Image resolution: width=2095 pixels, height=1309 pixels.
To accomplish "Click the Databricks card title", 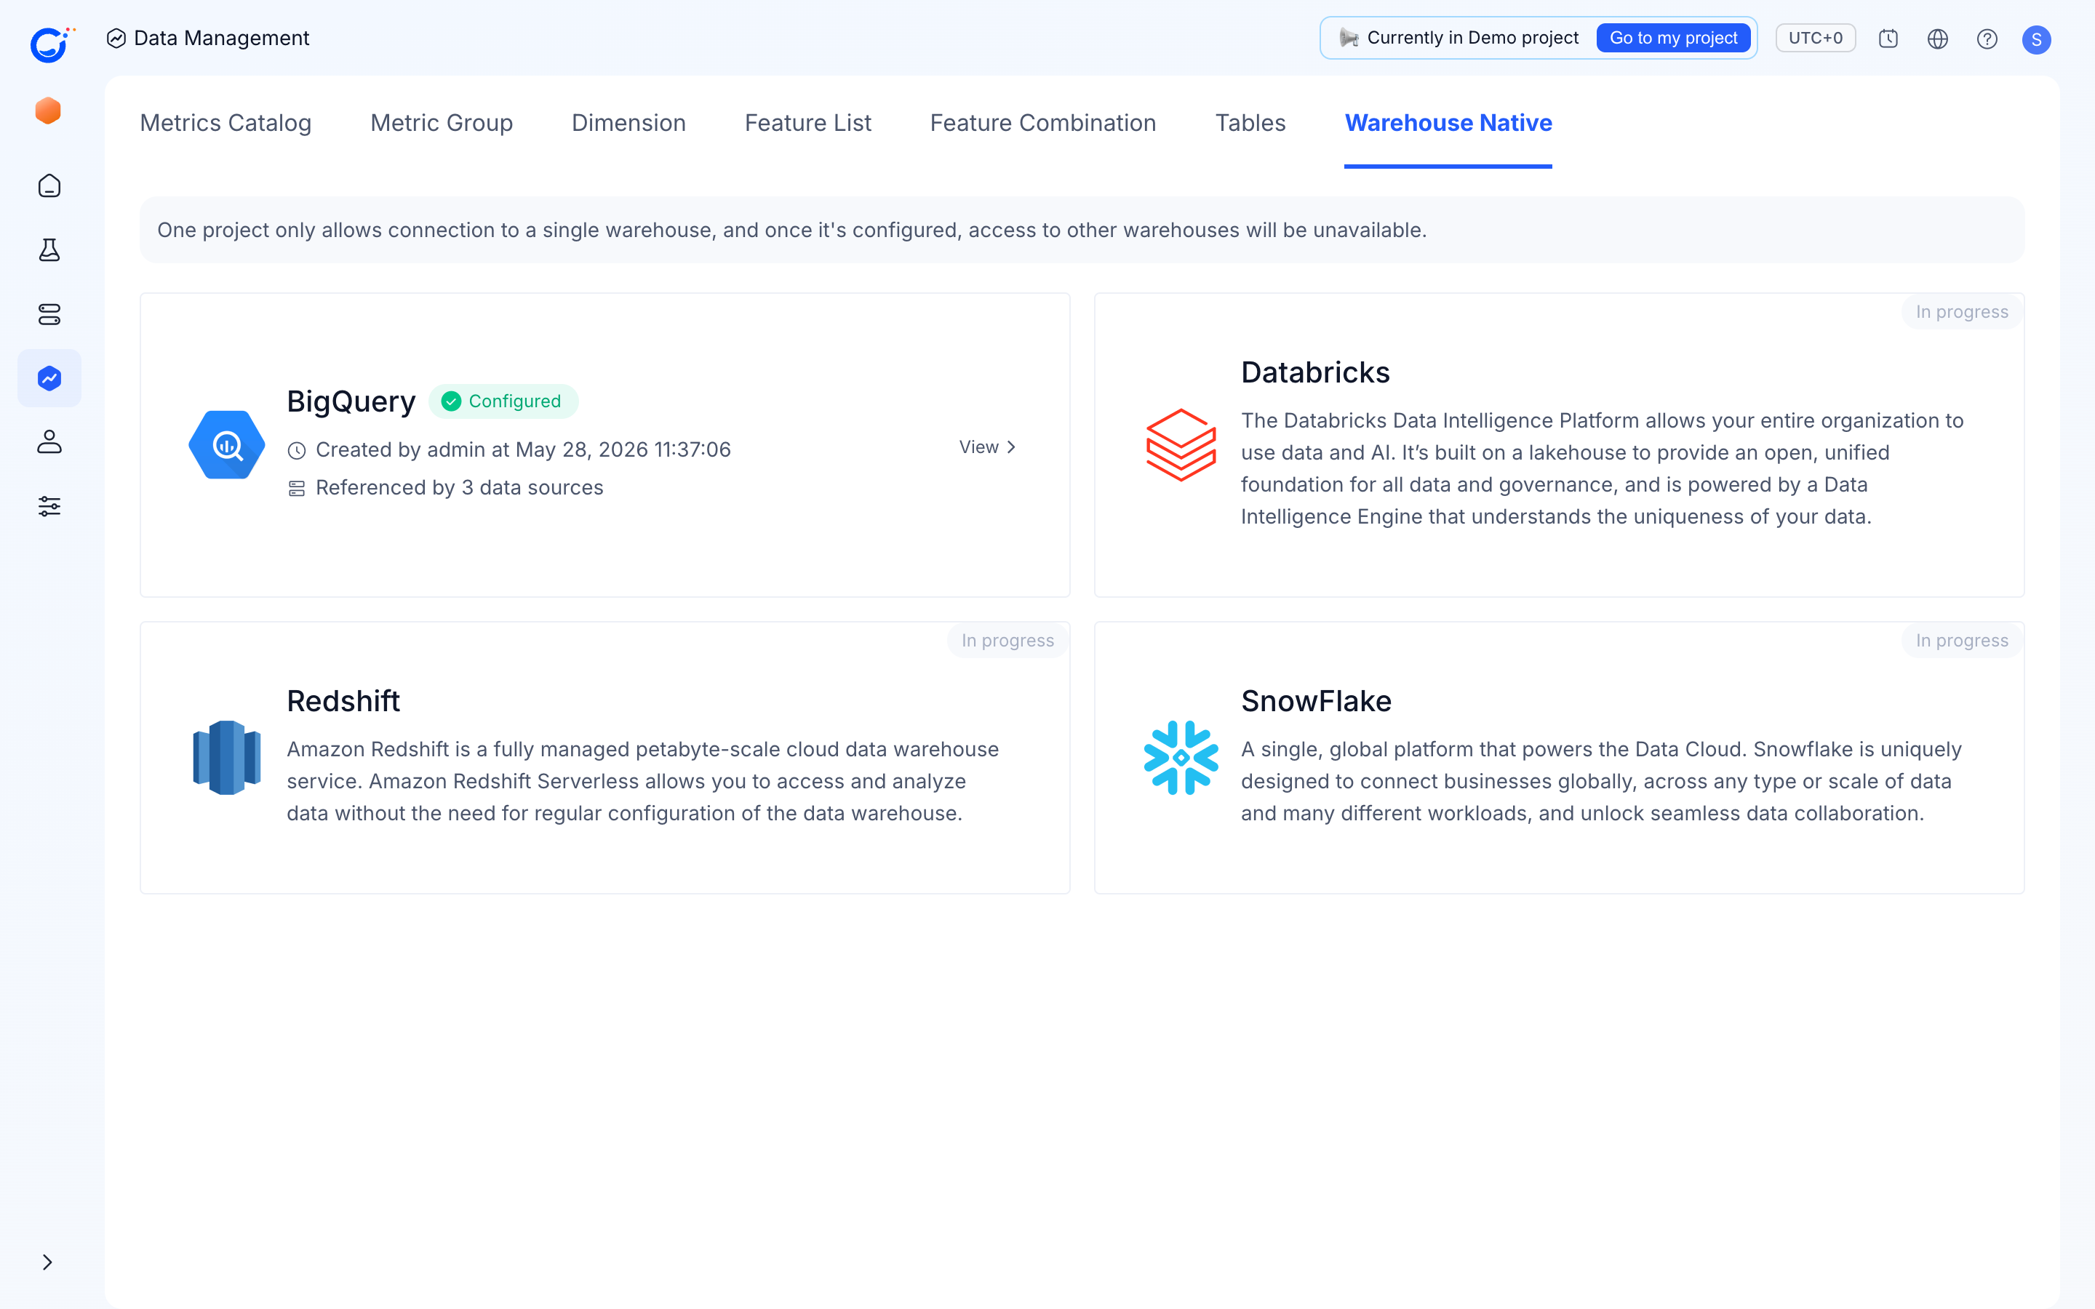I will click(x=1315, y=372).
